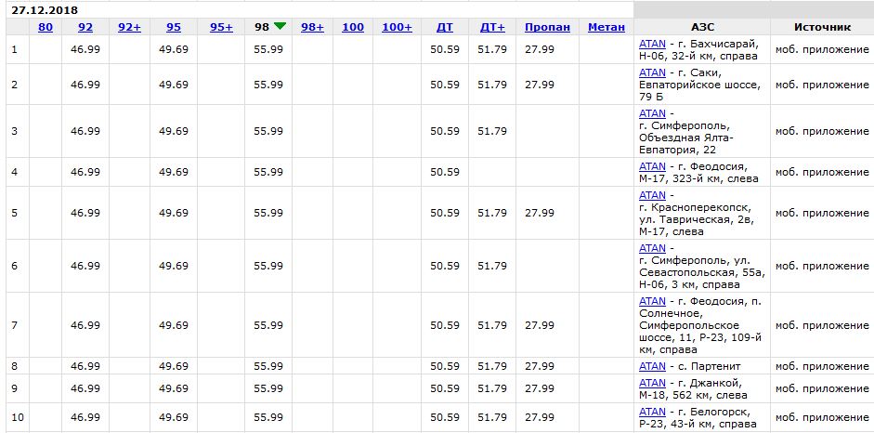874x433 pixels.
Task: Open ATAN link for Бахчисарай station
Action: point(652,44)
